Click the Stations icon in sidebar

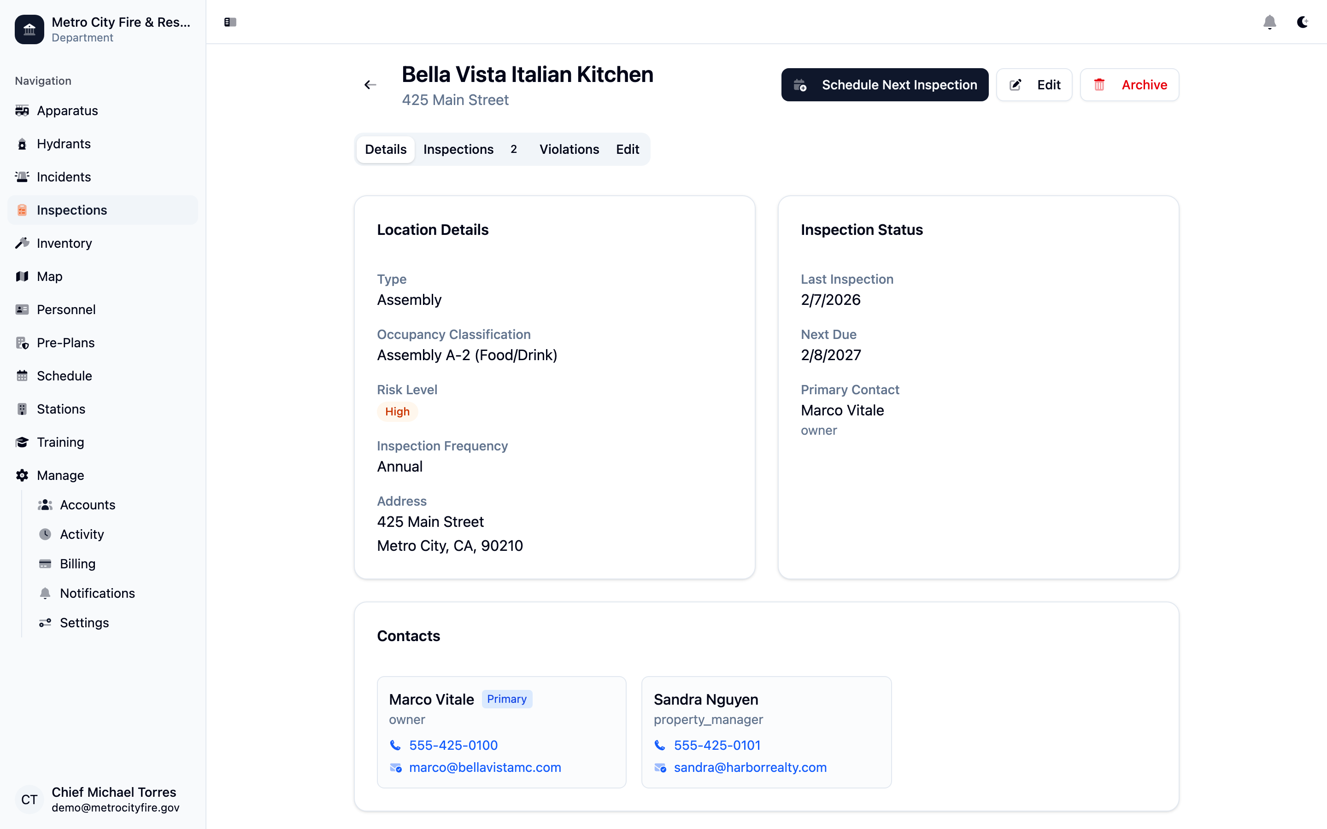coord(22,409)
